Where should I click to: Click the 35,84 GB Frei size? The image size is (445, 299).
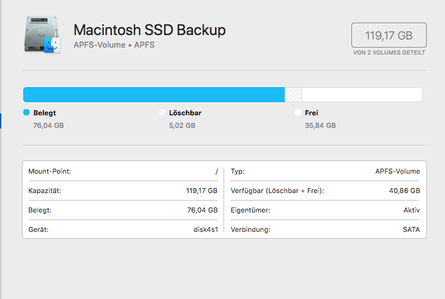click(x=320, y=125)
